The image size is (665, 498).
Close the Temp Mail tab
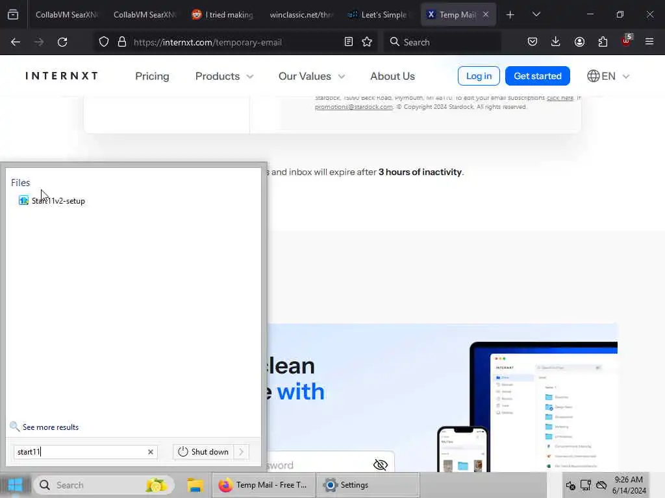pos(486,14)
